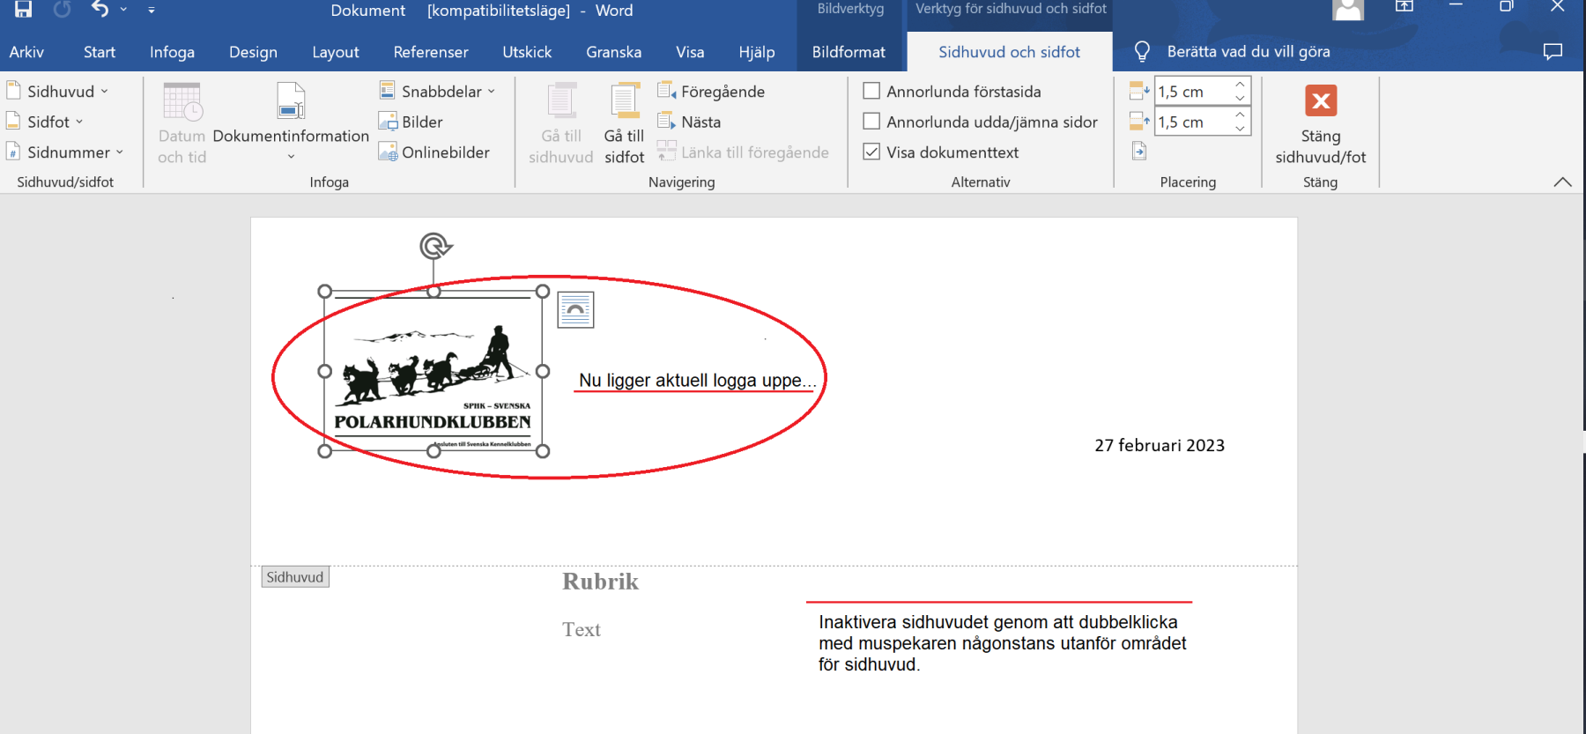Click the footer-from-bottom distance field
The height and width of the screenshot is (734, 1586).
pyautogui.click(x=1192, y=122)
